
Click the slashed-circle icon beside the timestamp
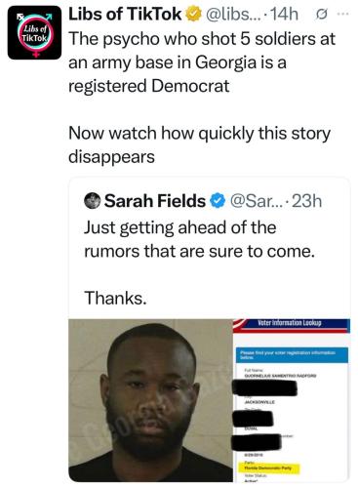(x=322, y=15)
